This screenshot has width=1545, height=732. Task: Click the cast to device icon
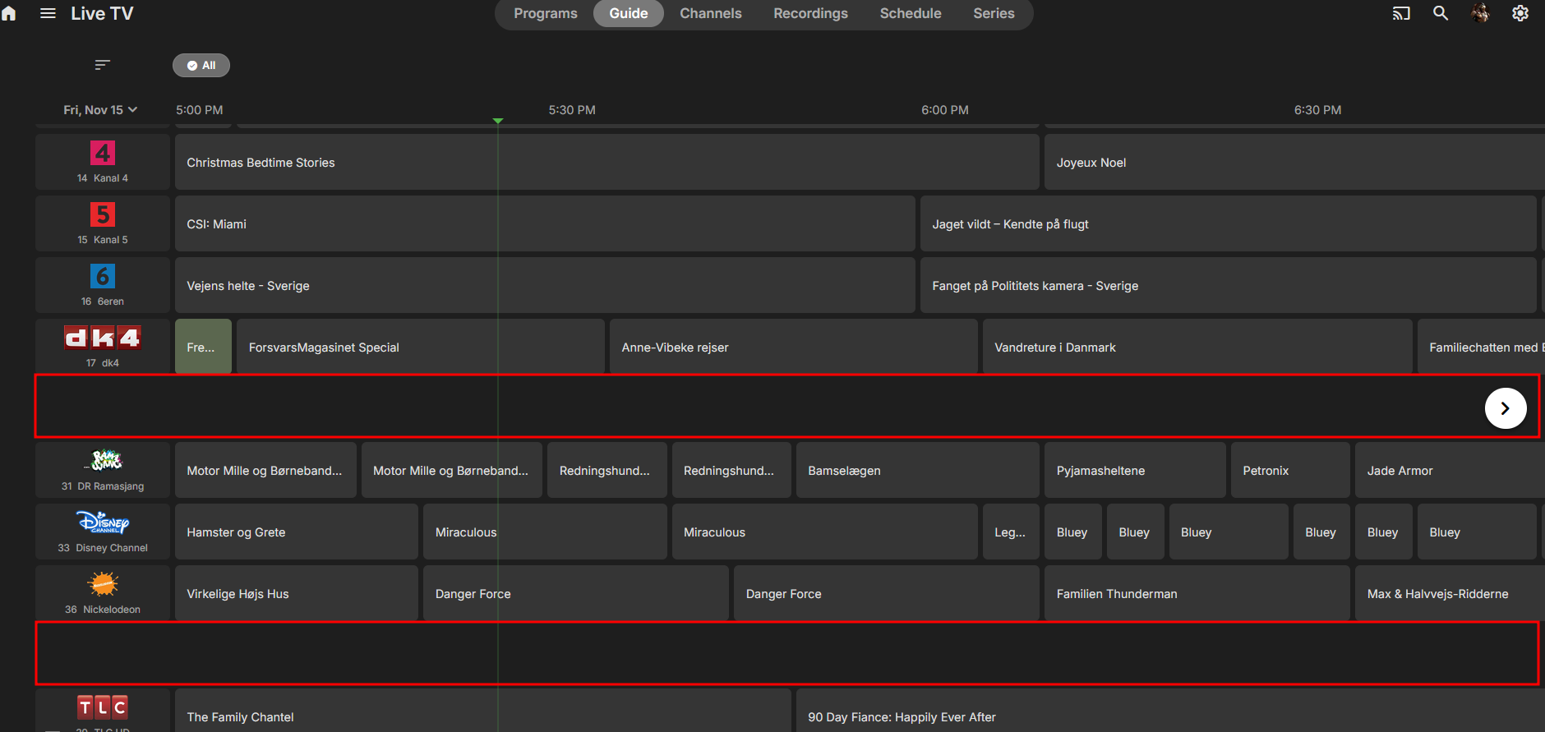(1401, 13)
